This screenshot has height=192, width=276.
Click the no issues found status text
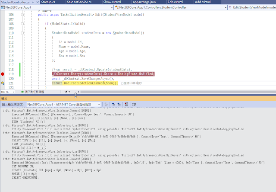click(x=34, y=92)
